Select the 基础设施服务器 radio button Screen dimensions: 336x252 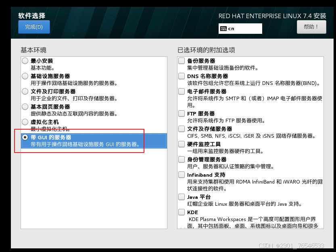(25, 76)
